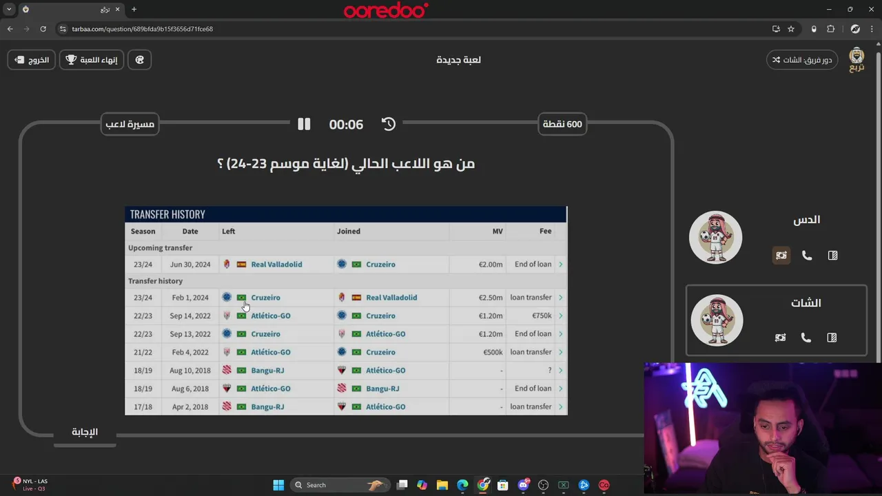Click the الدس team avatar
Screen dimensions: 882x496
(x=715, y=238)
